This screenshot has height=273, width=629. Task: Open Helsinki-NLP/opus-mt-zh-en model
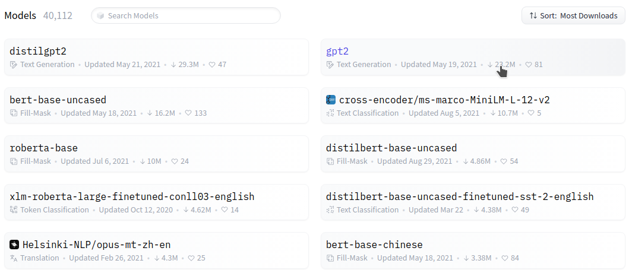click(97, 245)
